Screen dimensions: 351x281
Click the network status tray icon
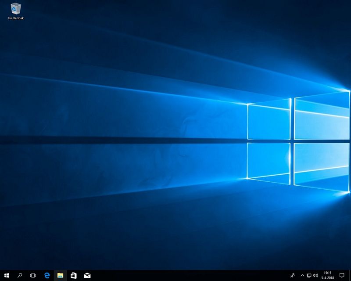(x=309, y=275)
